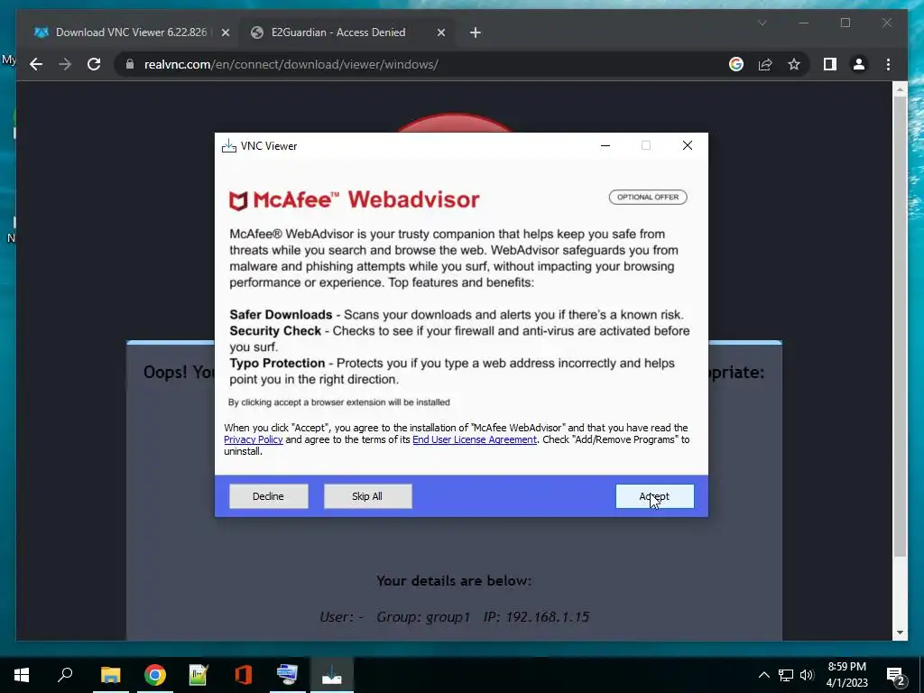Open volume control tray icon
The height and width of the screenshot is (693, 924).
point(807,675)
